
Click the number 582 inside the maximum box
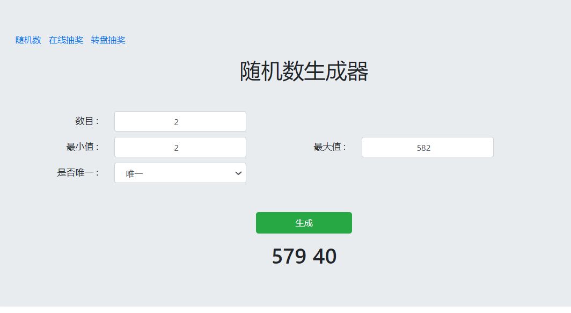click(423, 148)
